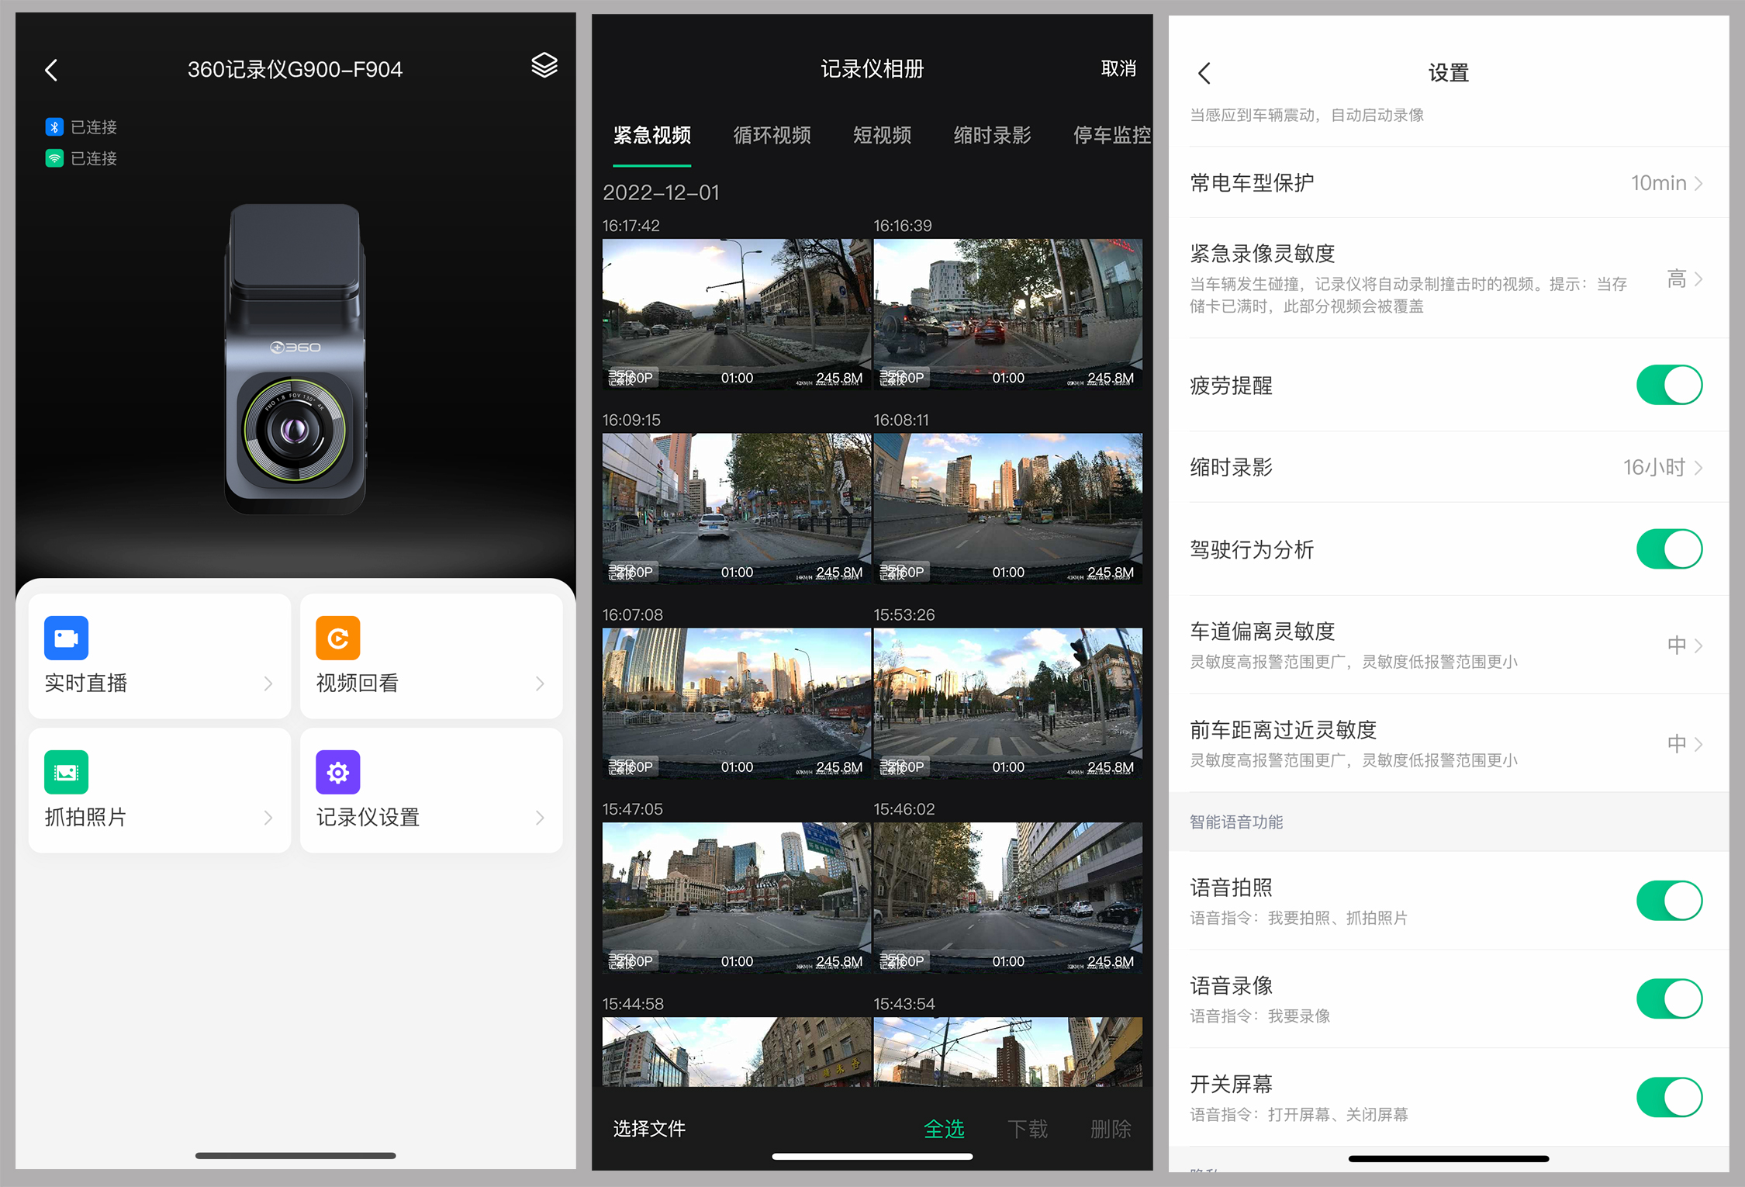Viewport: 1745px width, 1187px height.
Task: Open the 16:17:42 emergency video thumbnail
Action: coord(736,313)
